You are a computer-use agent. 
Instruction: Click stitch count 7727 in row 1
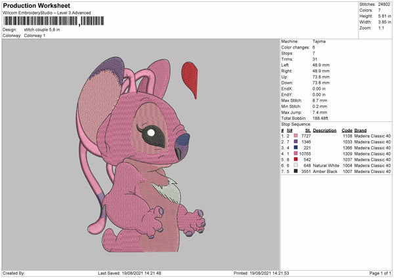[x=306, y=136]
